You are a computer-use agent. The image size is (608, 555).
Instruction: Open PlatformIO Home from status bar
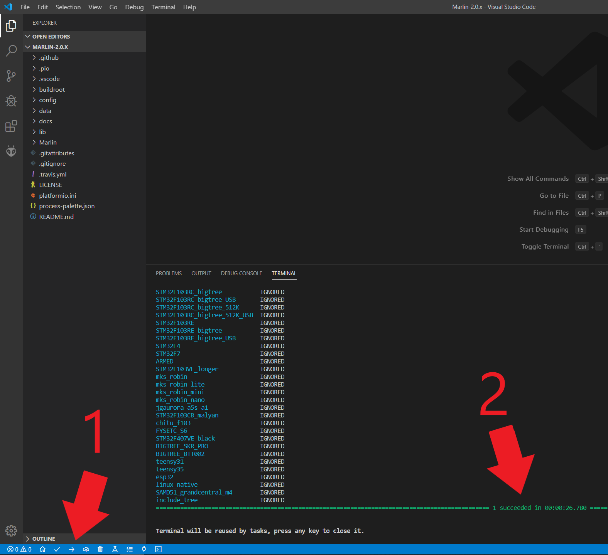click(43, 550)
